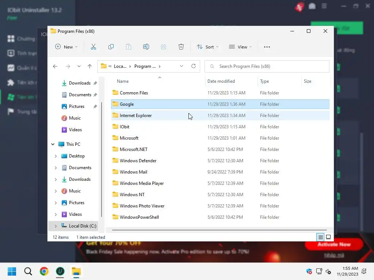
Task: Open IObit Uninstaller toolbox briefcase icon
Action: pos(312,6)
